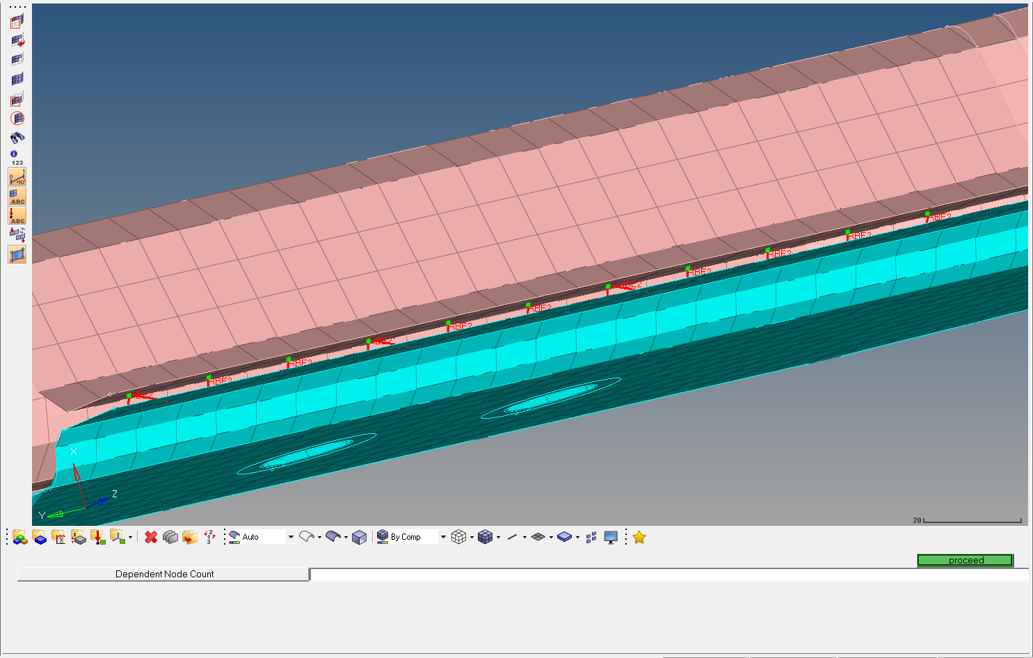Screen dimensions: 1033x658
Task: Expand the wireframe mesh style arrow
Action: (x=472, y=537)
